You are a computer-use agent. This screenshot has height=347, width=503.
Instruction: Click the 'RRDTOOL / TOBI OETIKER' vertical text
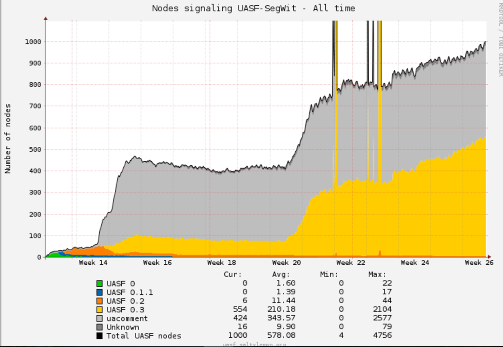(500, 40)
